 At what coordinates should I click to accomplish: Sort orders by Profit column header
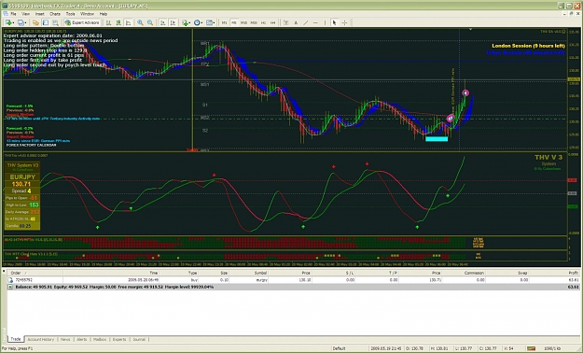point(574,273)
